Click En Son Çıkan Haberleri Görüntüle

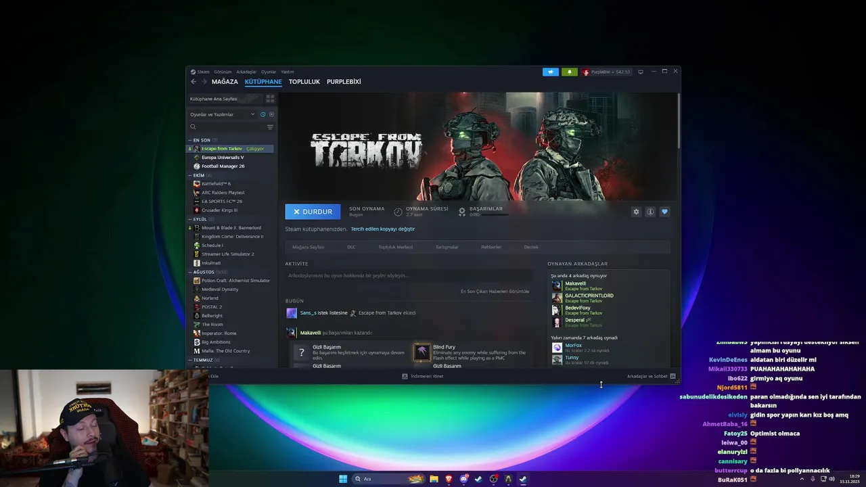click(x=495, y=292)
